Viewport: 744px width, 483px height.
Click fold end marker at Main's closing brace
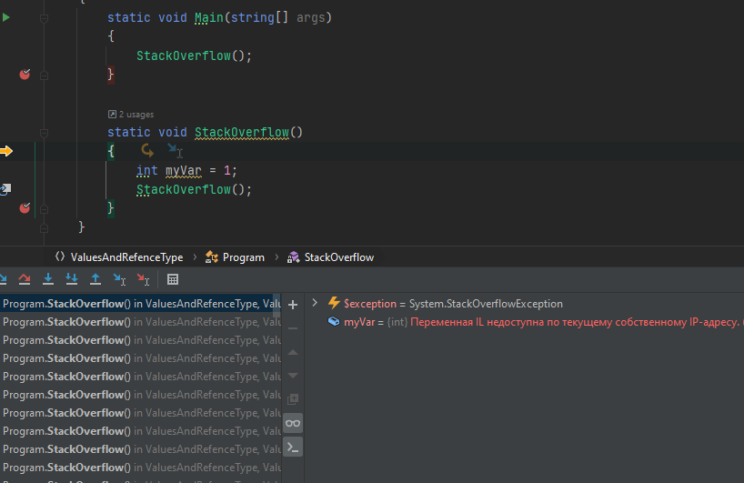(x=45, y=75)
